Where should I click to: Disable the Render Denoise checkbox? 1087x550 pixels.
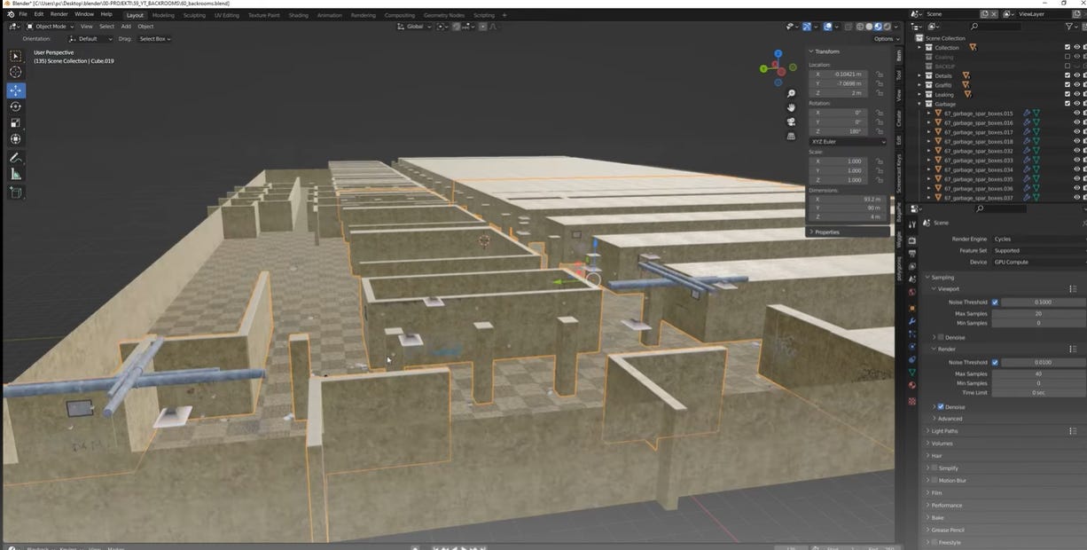(x=941, y=407)
